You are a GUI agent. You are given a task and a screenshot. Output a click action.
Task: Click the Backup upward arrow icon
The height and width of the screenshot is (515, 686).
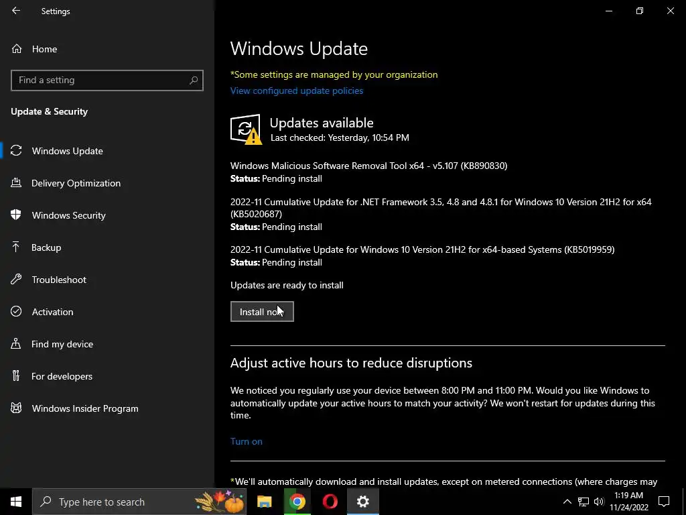[x=16, y=247]
